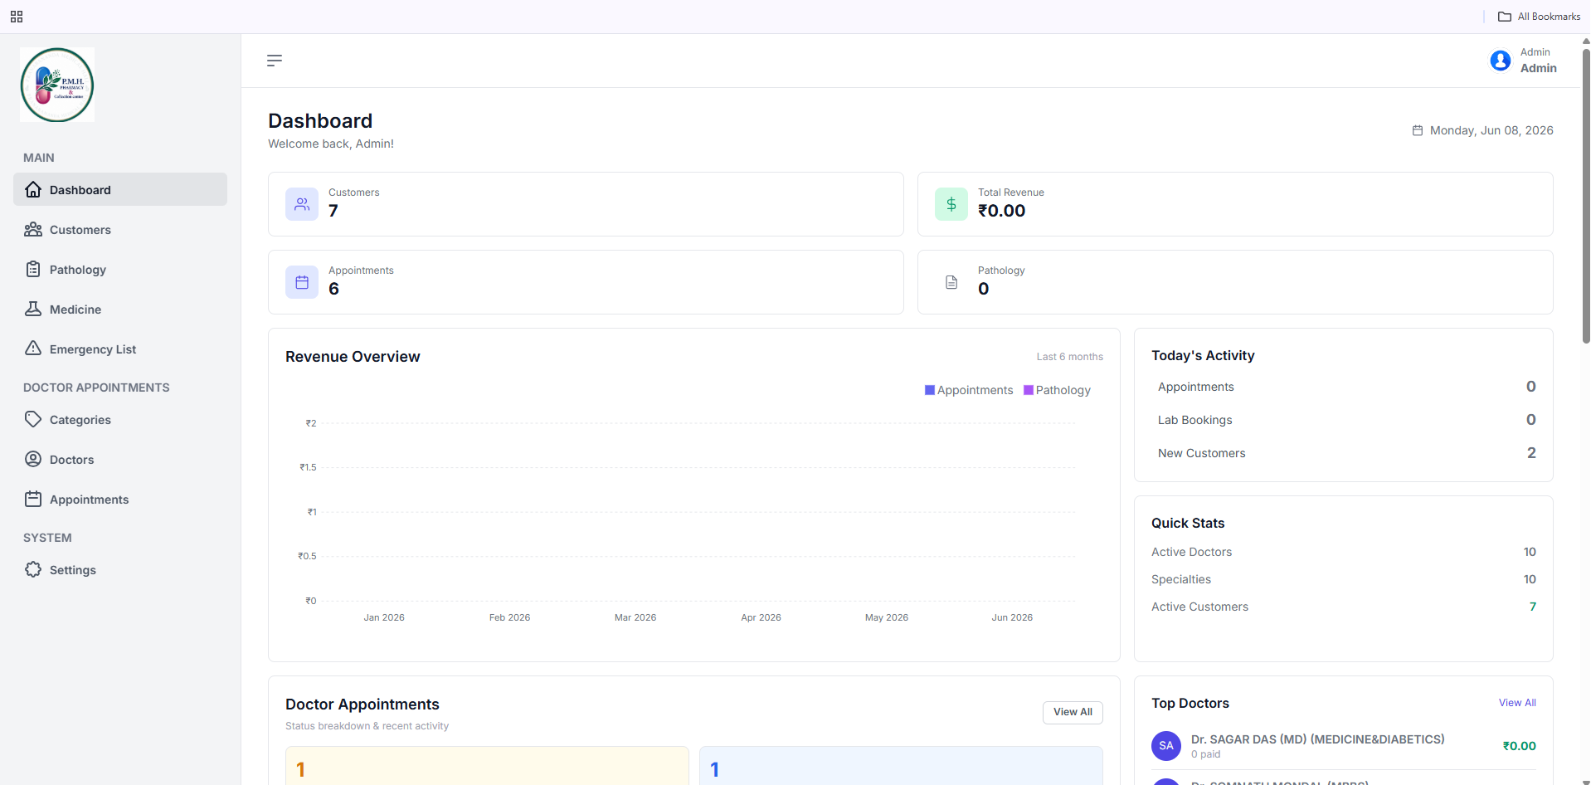Click the New Customers activity row
The width and height of the screenshot is (1591, 785).
1344,453
